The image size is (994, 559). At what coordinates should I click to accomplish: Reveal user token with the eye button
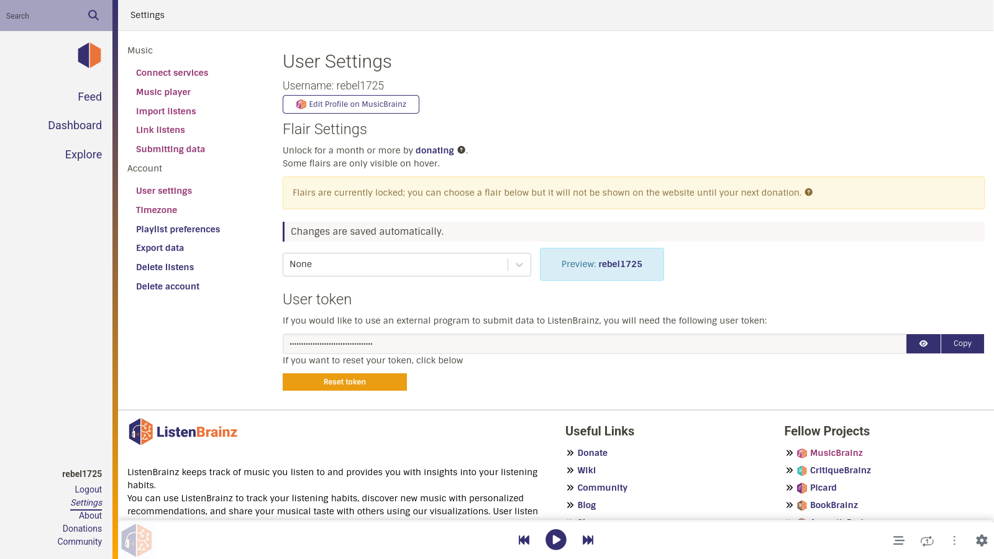923,343
